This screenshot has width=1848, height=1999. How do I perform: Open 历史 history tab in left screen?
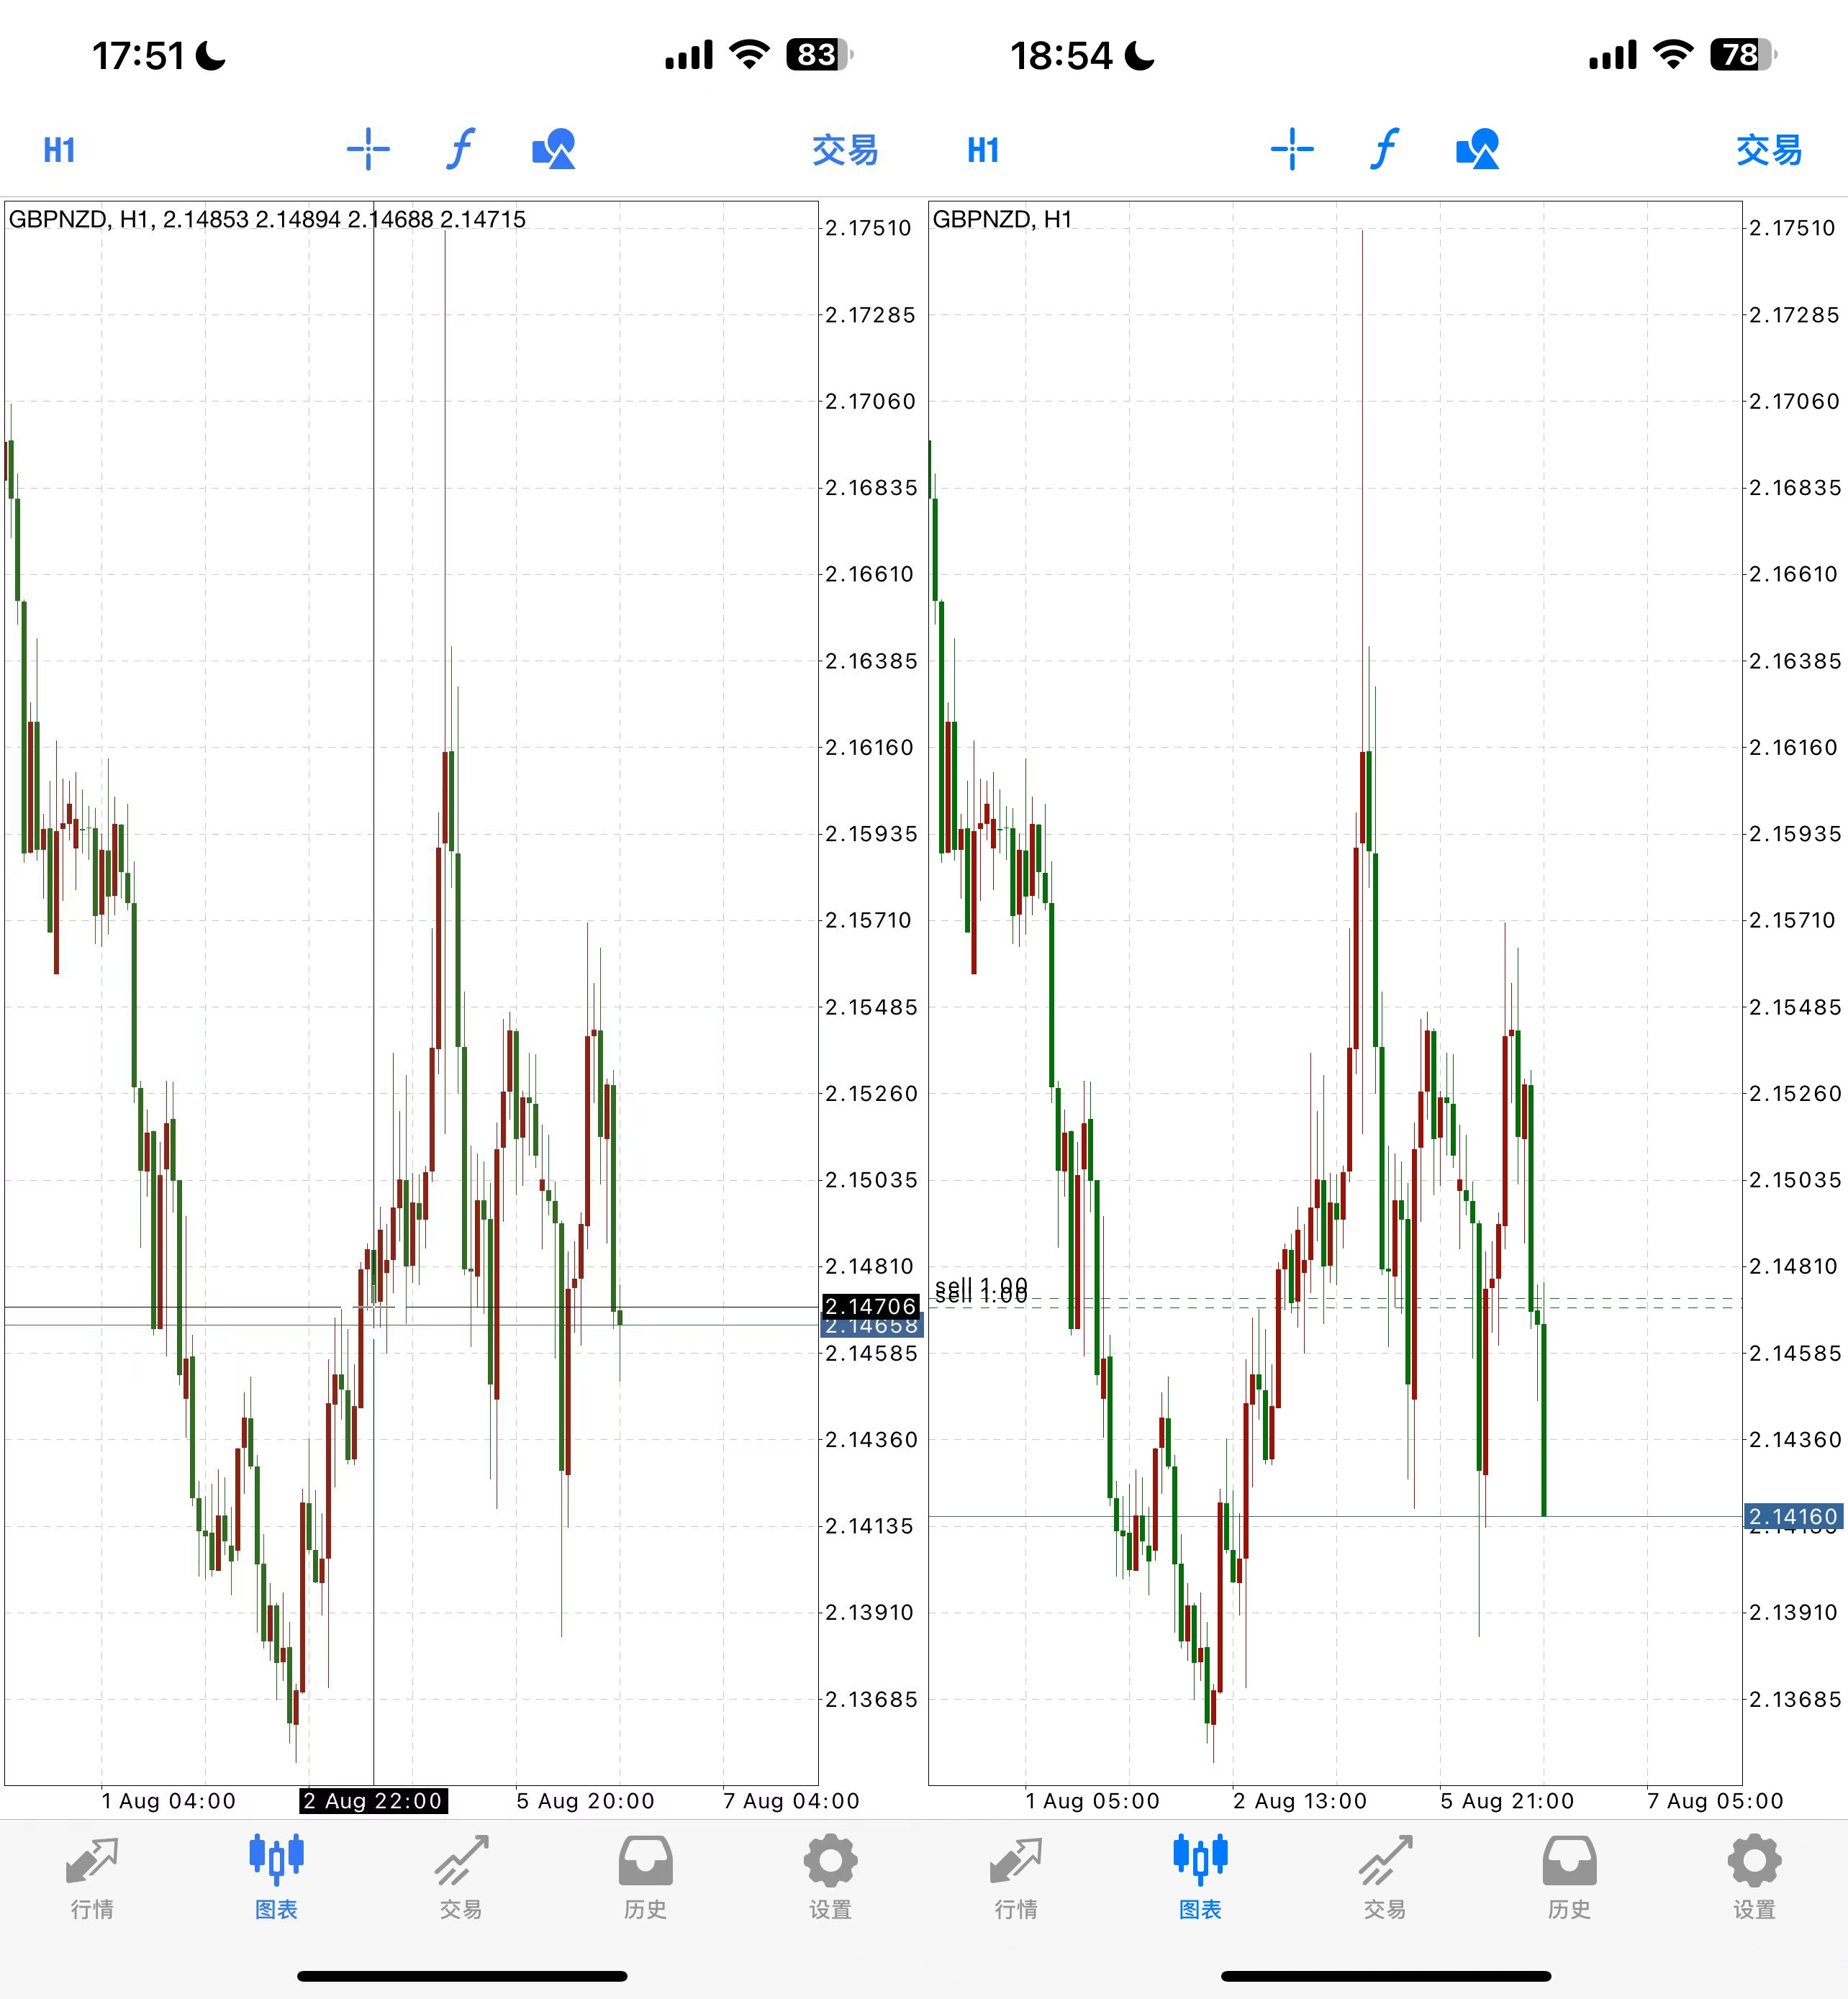pos(645,1877)
